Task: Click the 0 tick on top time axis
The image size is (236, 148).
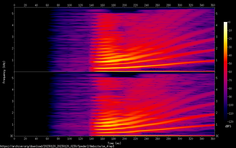Action: point(14,5)
